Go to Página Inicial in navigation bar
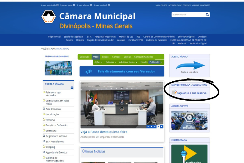The height and width of the screenshot is (163, 244). pyautogui.click(x=54, y=37)
